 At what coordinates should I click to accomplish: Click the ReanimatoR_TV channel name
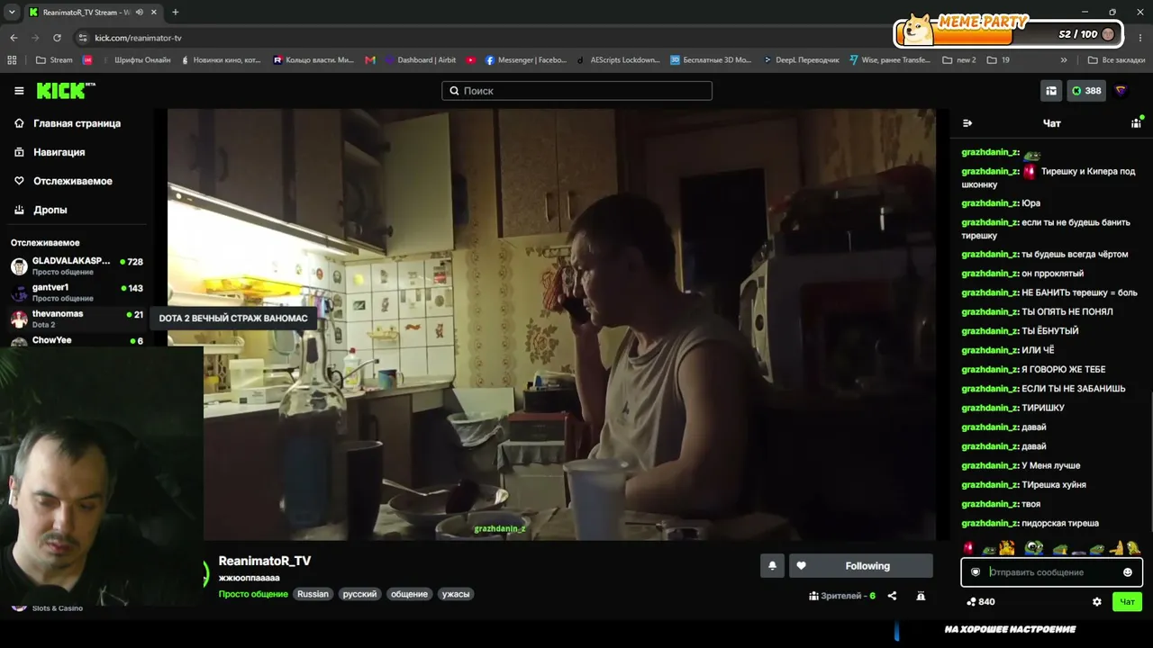[x=265, y=561]
